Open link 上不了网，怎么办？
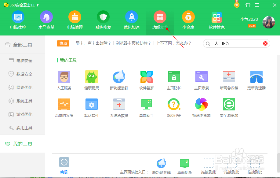 [173, 43]
